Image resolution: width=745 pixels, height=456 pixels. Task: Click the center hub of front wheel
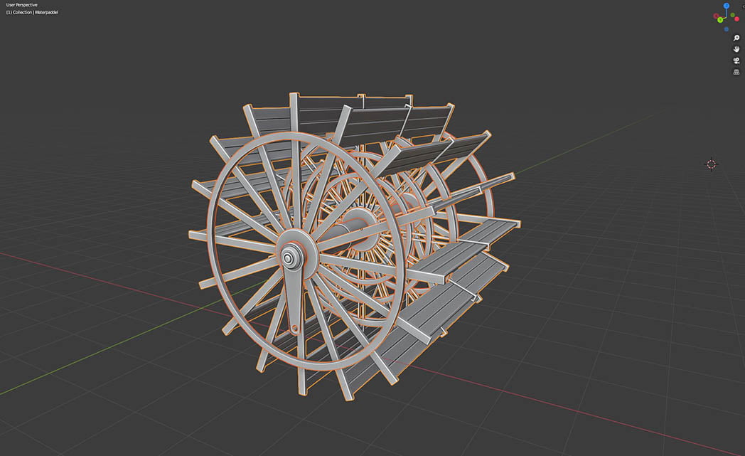point(291,255)
